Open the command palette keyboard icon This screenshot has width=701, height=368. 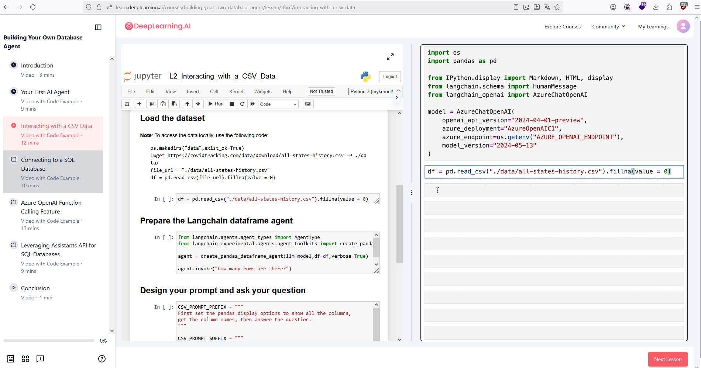[307, 104]
